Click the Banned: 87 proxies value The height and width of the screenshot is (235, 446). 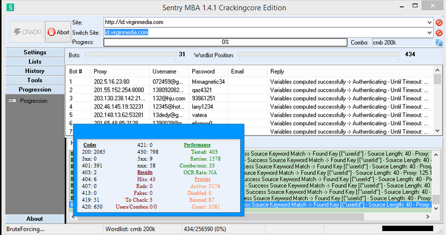[x=202, y=200]
